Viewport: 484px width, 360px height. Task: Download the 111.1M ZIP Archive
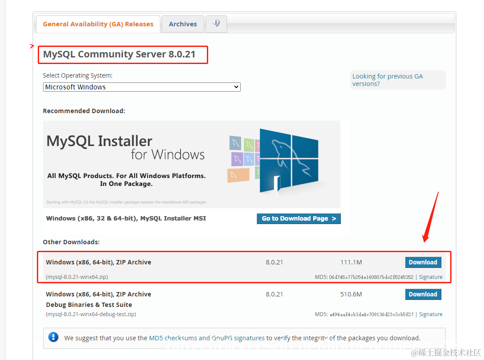(x=423, y=262)
